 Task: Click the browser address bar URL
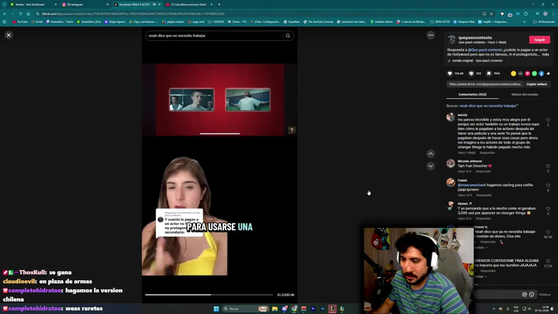click(x=133, y=14)
